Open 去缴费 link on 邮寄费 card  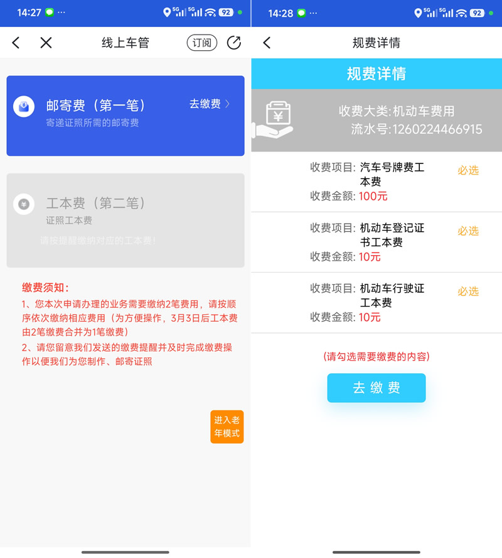coord(205,104)
